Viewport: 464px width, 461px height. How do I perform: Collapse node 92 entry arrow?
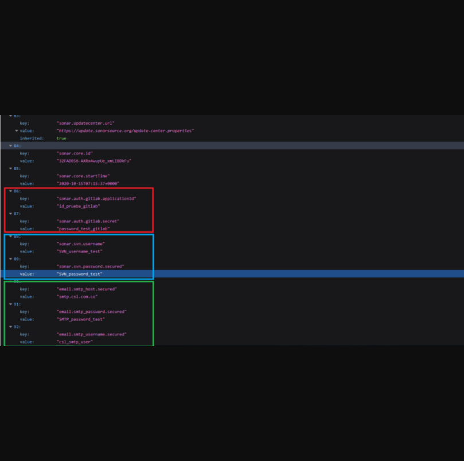(x=10, y=327)
